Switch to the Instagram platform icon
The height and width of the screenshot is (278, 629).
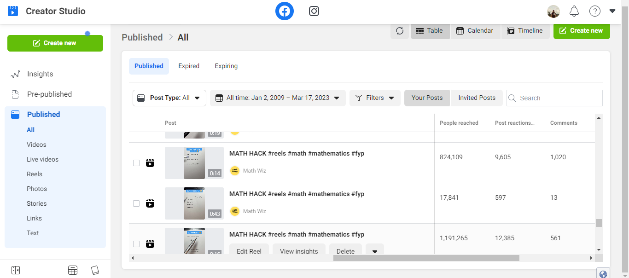point(314,11)
